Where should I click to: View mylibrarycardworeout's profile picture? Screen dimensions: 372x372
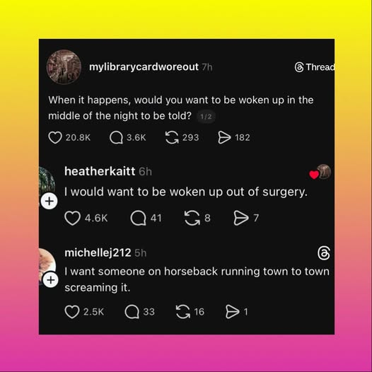64,67
